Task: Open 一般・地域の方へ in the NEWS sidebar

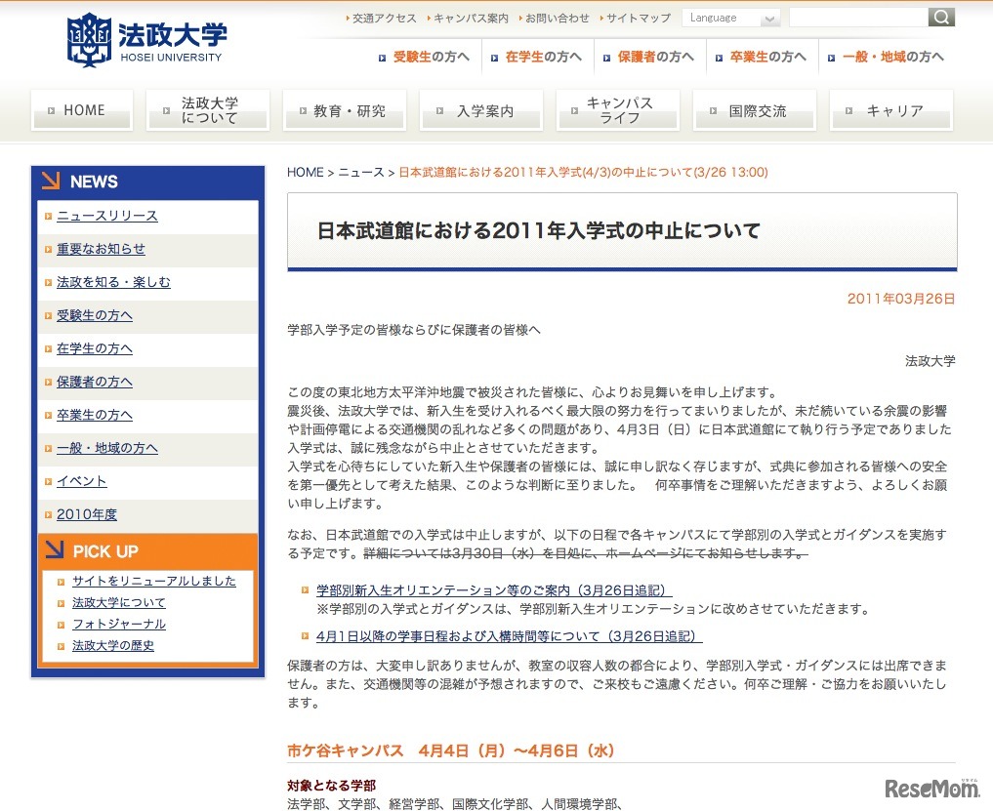Action: [x=107, y=448]
